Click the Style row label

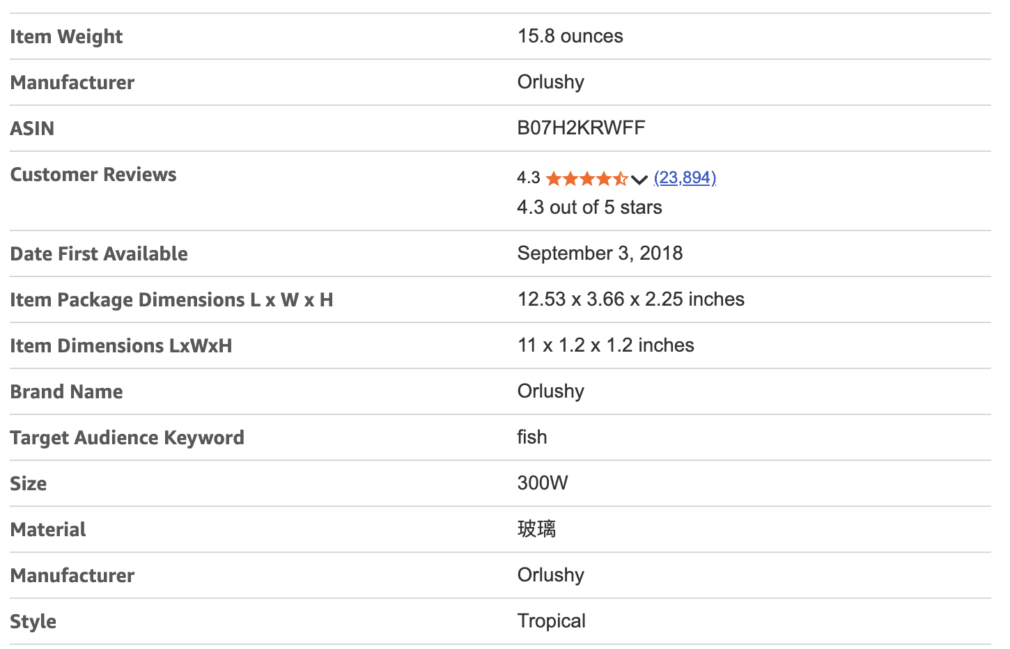pos(33,622)
